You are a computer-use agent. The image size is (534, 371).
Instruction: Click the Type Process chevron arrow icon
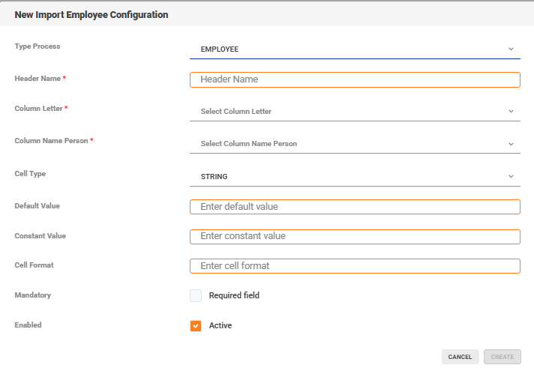pyautogui.click(x=511, y=49)
